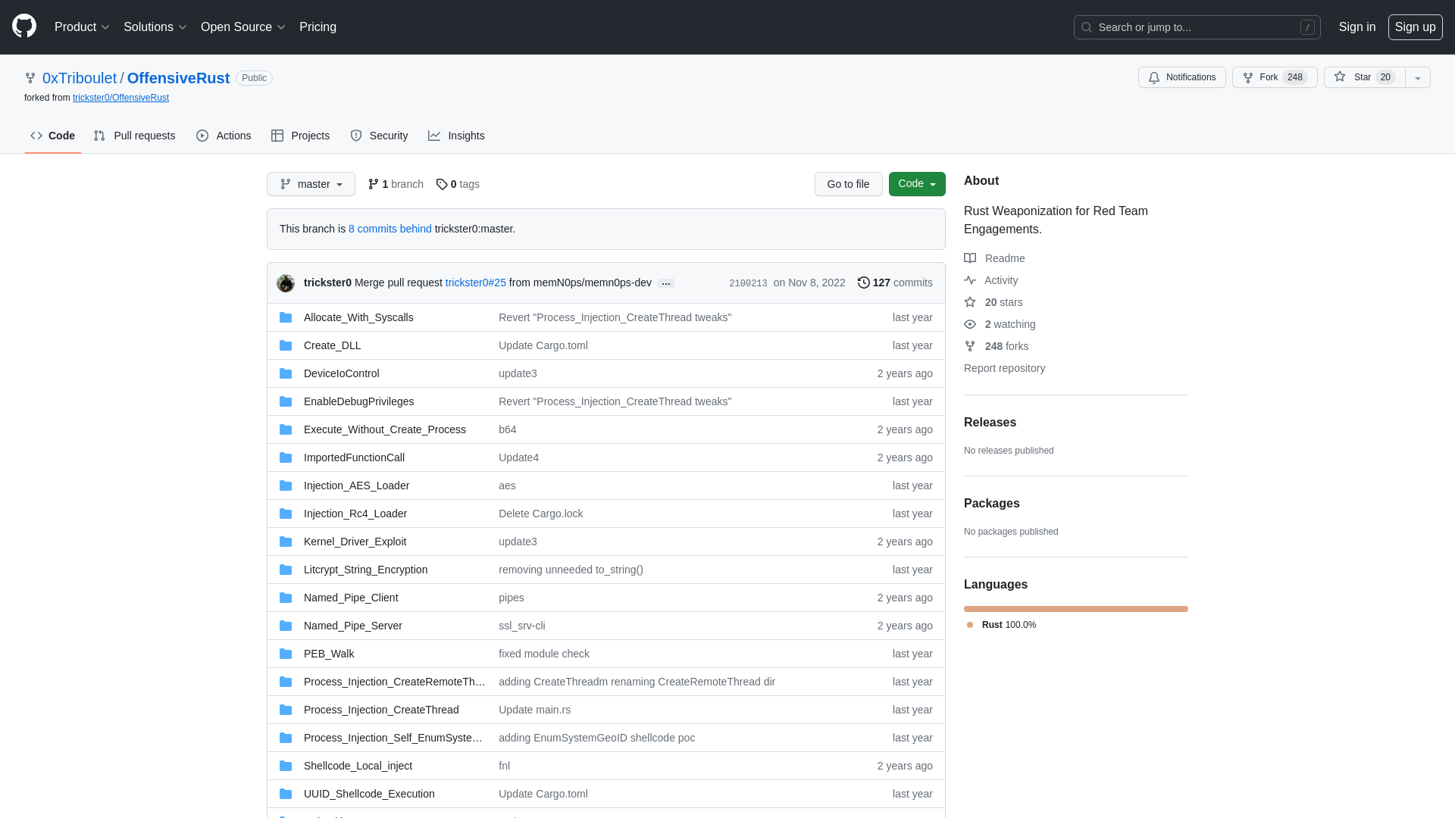Click the Kernel_Driver_Exploit folder icon
The height and width of the screenshot is (818, 1455).
286,542
